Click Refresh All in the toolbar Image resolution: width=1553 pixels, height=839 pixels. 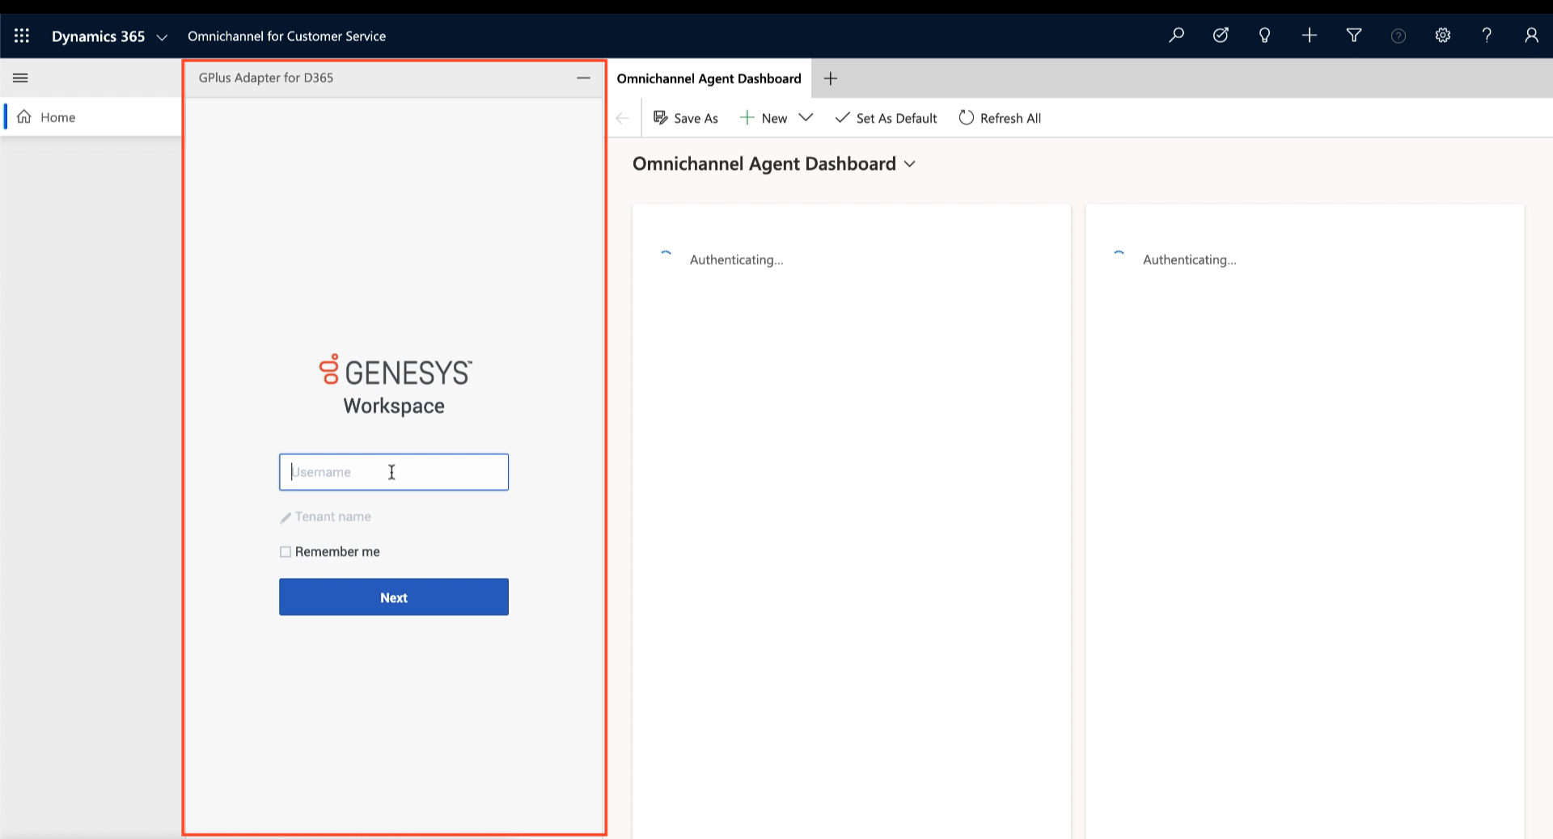[x=1000, y=118]
